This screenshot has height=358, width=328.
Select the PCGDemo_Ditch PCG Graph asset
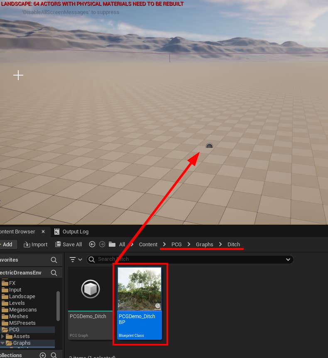91,303
